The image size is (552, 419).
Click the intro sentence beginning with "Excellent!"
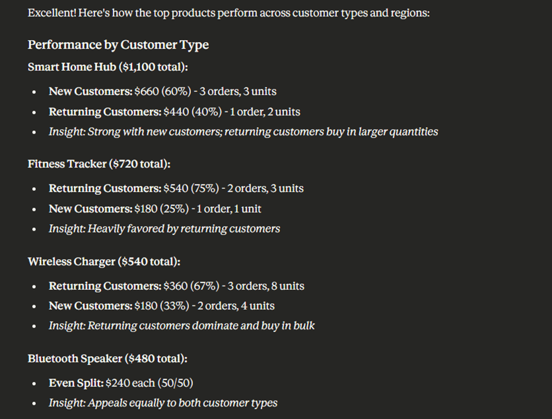click(x=228, y=12)
